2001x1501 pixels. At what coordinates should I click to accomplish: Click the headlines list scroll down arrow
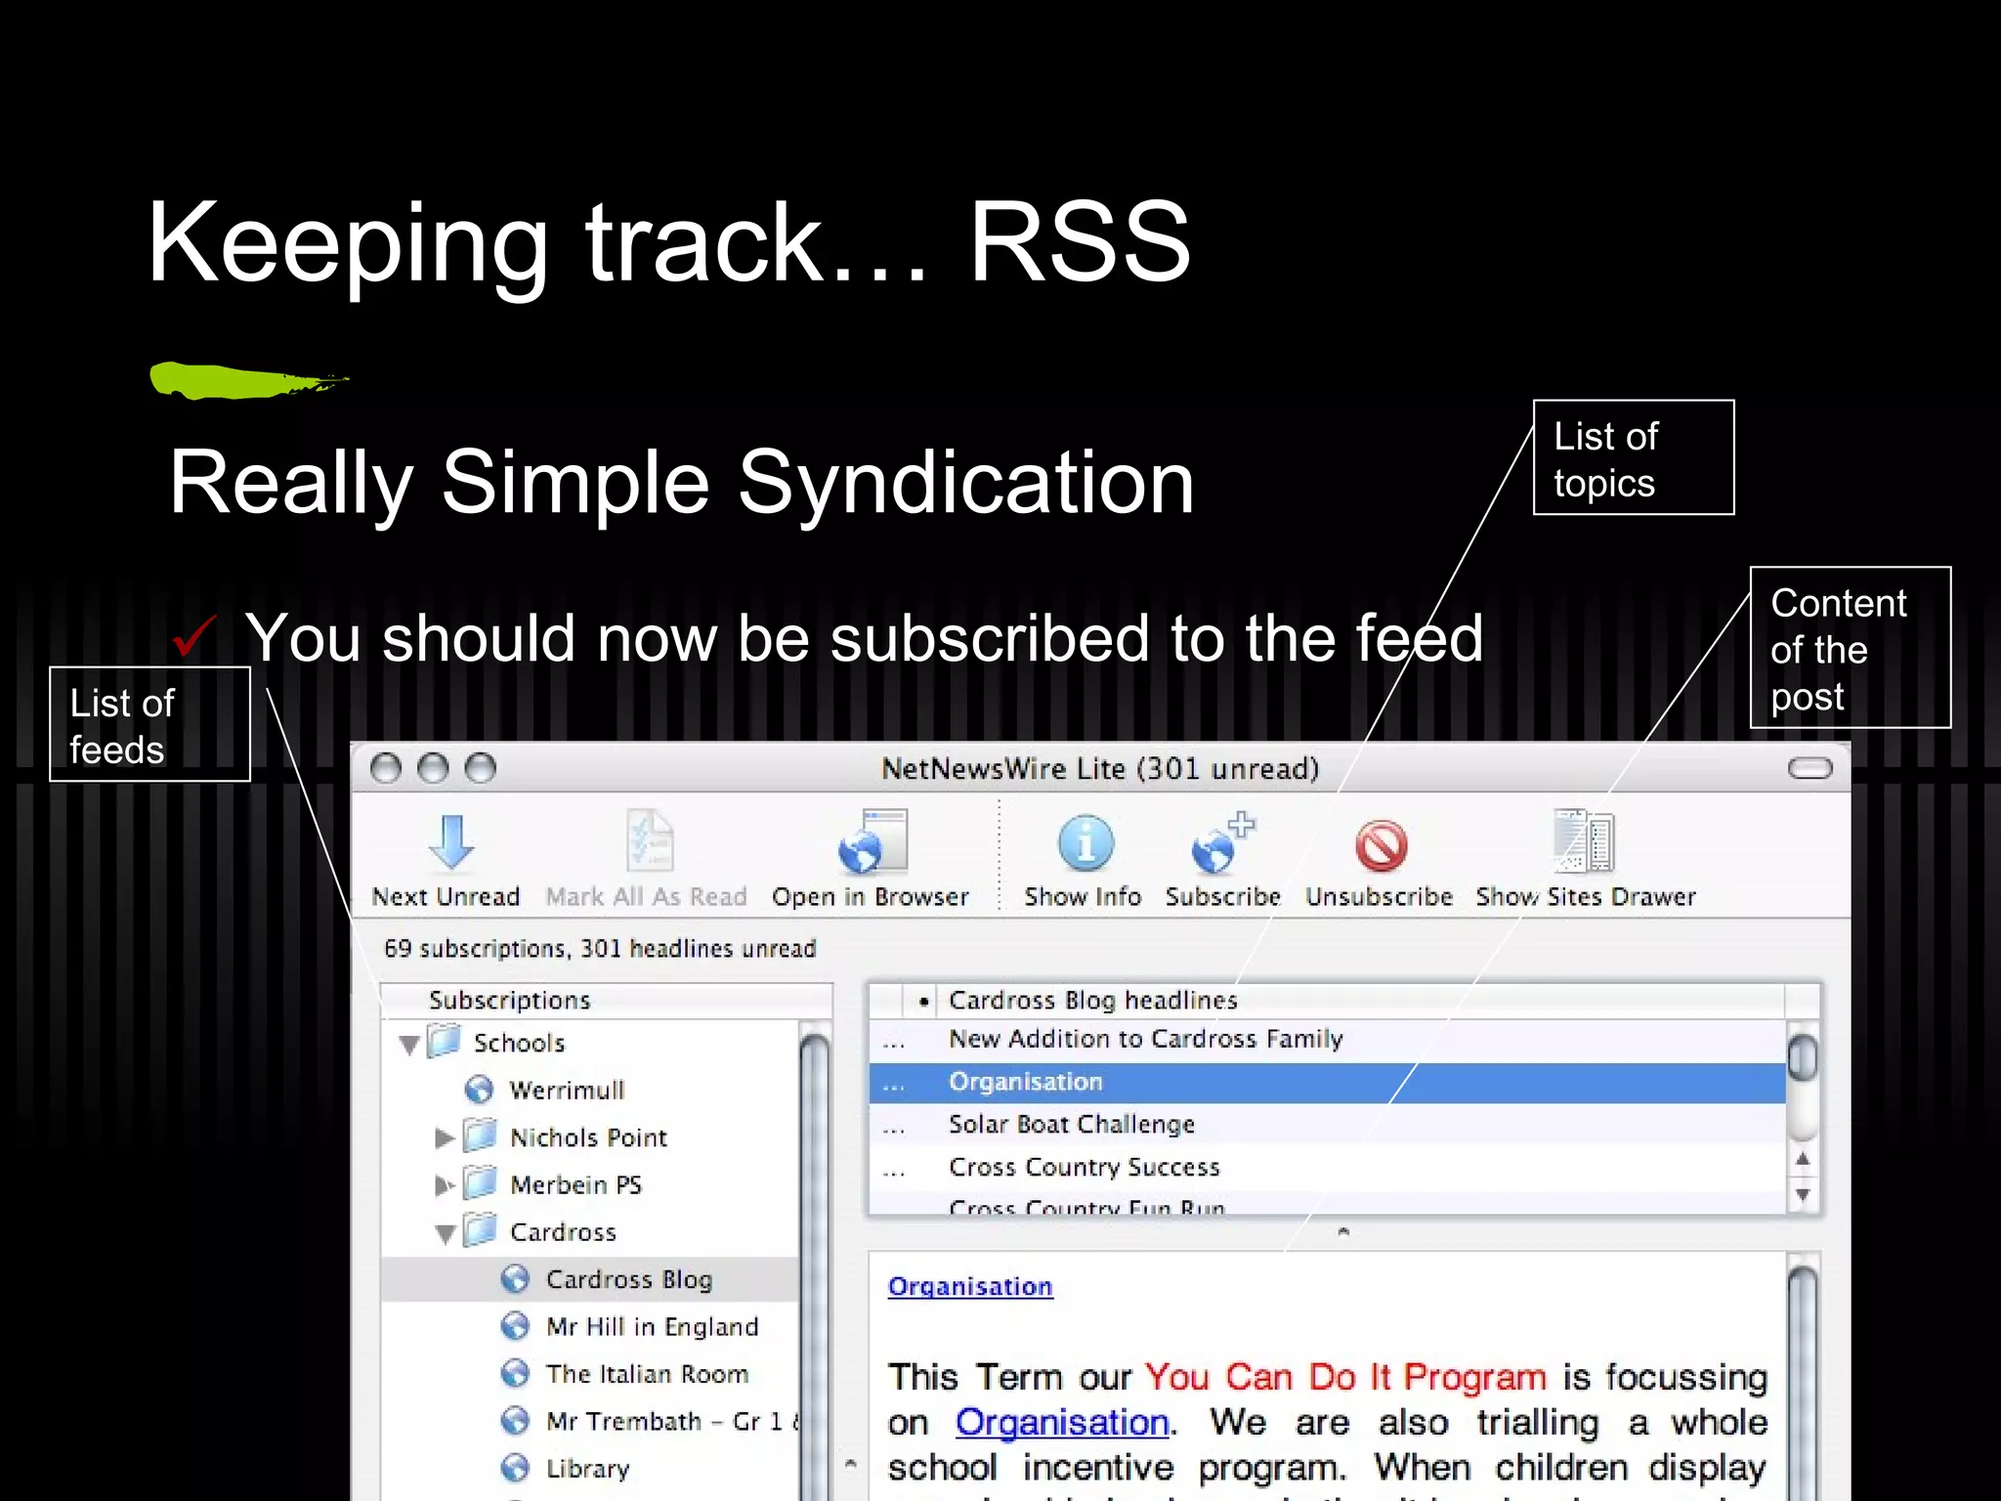1803,1194
